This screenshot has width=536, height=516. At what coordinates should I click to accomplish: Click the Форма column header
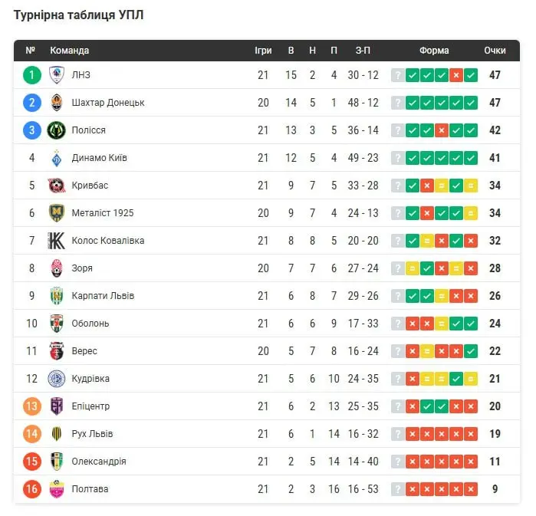pyautogui.click(x=434, y=51)
